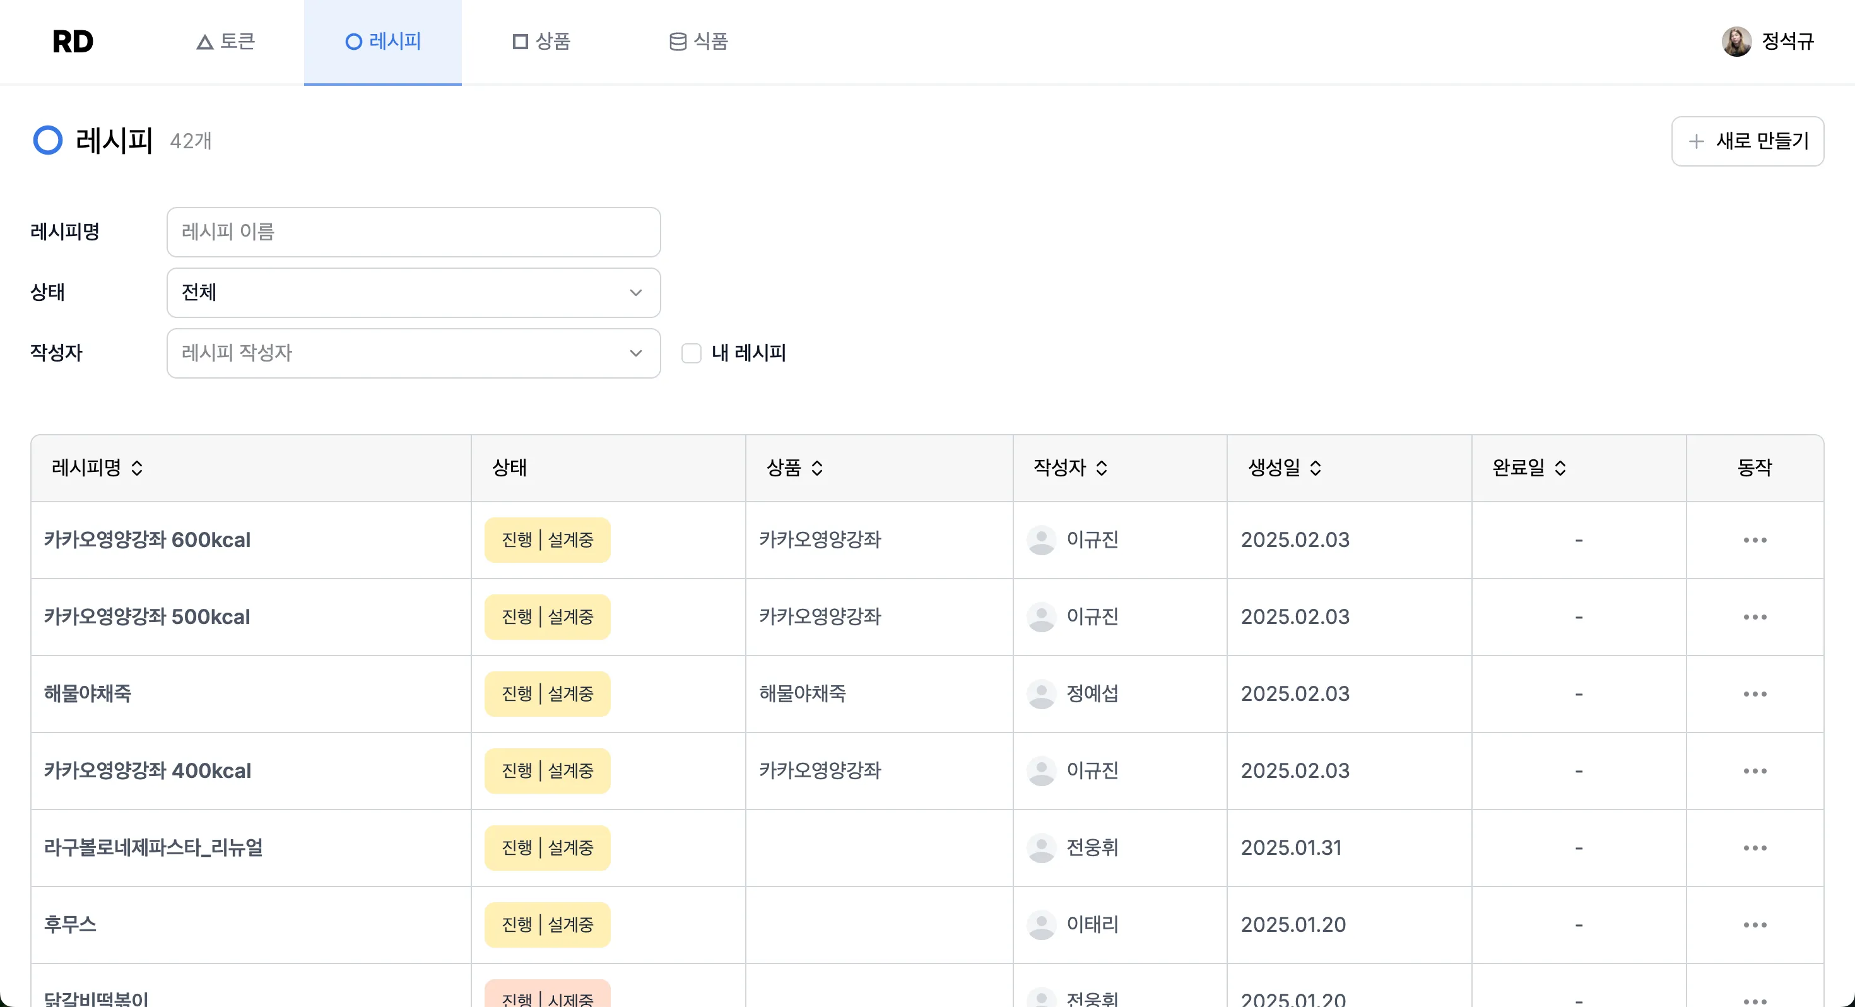Viewport: 1855px width, 1007px height.
Task: Click the 새로 만들기 button
Action: point(1747,141)
